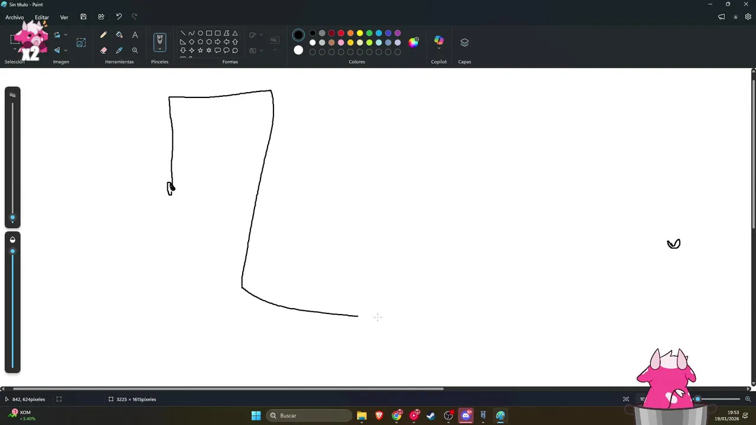Open File Explorer from the taskbar
The image size is (756, 425).
click(361, 416)
